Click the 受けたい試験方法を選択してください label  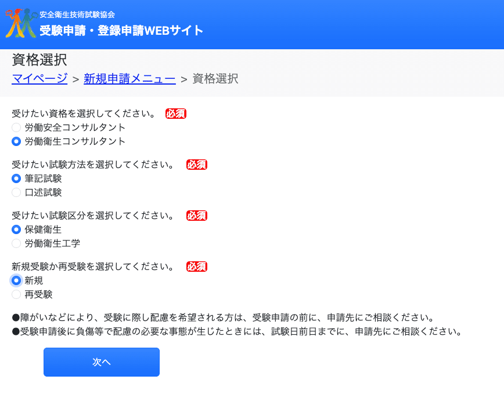point(93,165)
